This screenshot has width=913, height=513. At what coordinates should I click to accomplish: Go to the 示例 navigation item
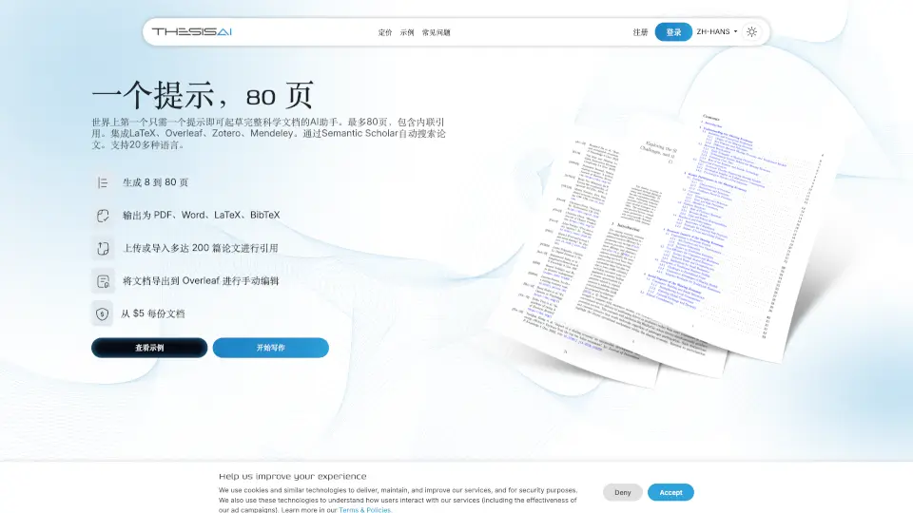[x=407, y=32]
